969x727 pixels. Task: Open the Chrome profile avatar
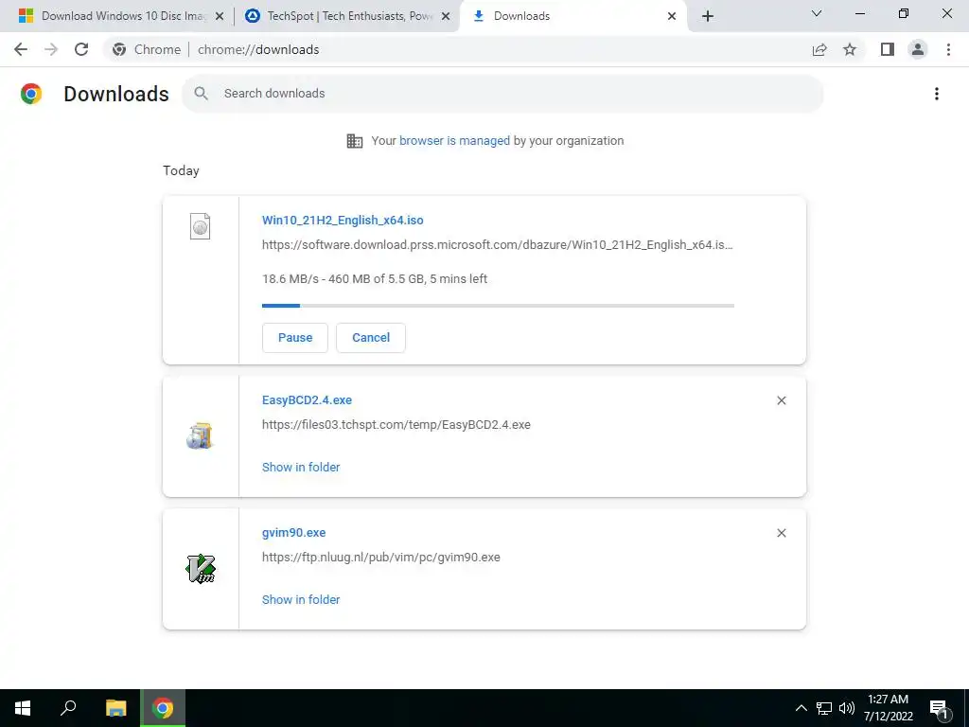point(918,49)
